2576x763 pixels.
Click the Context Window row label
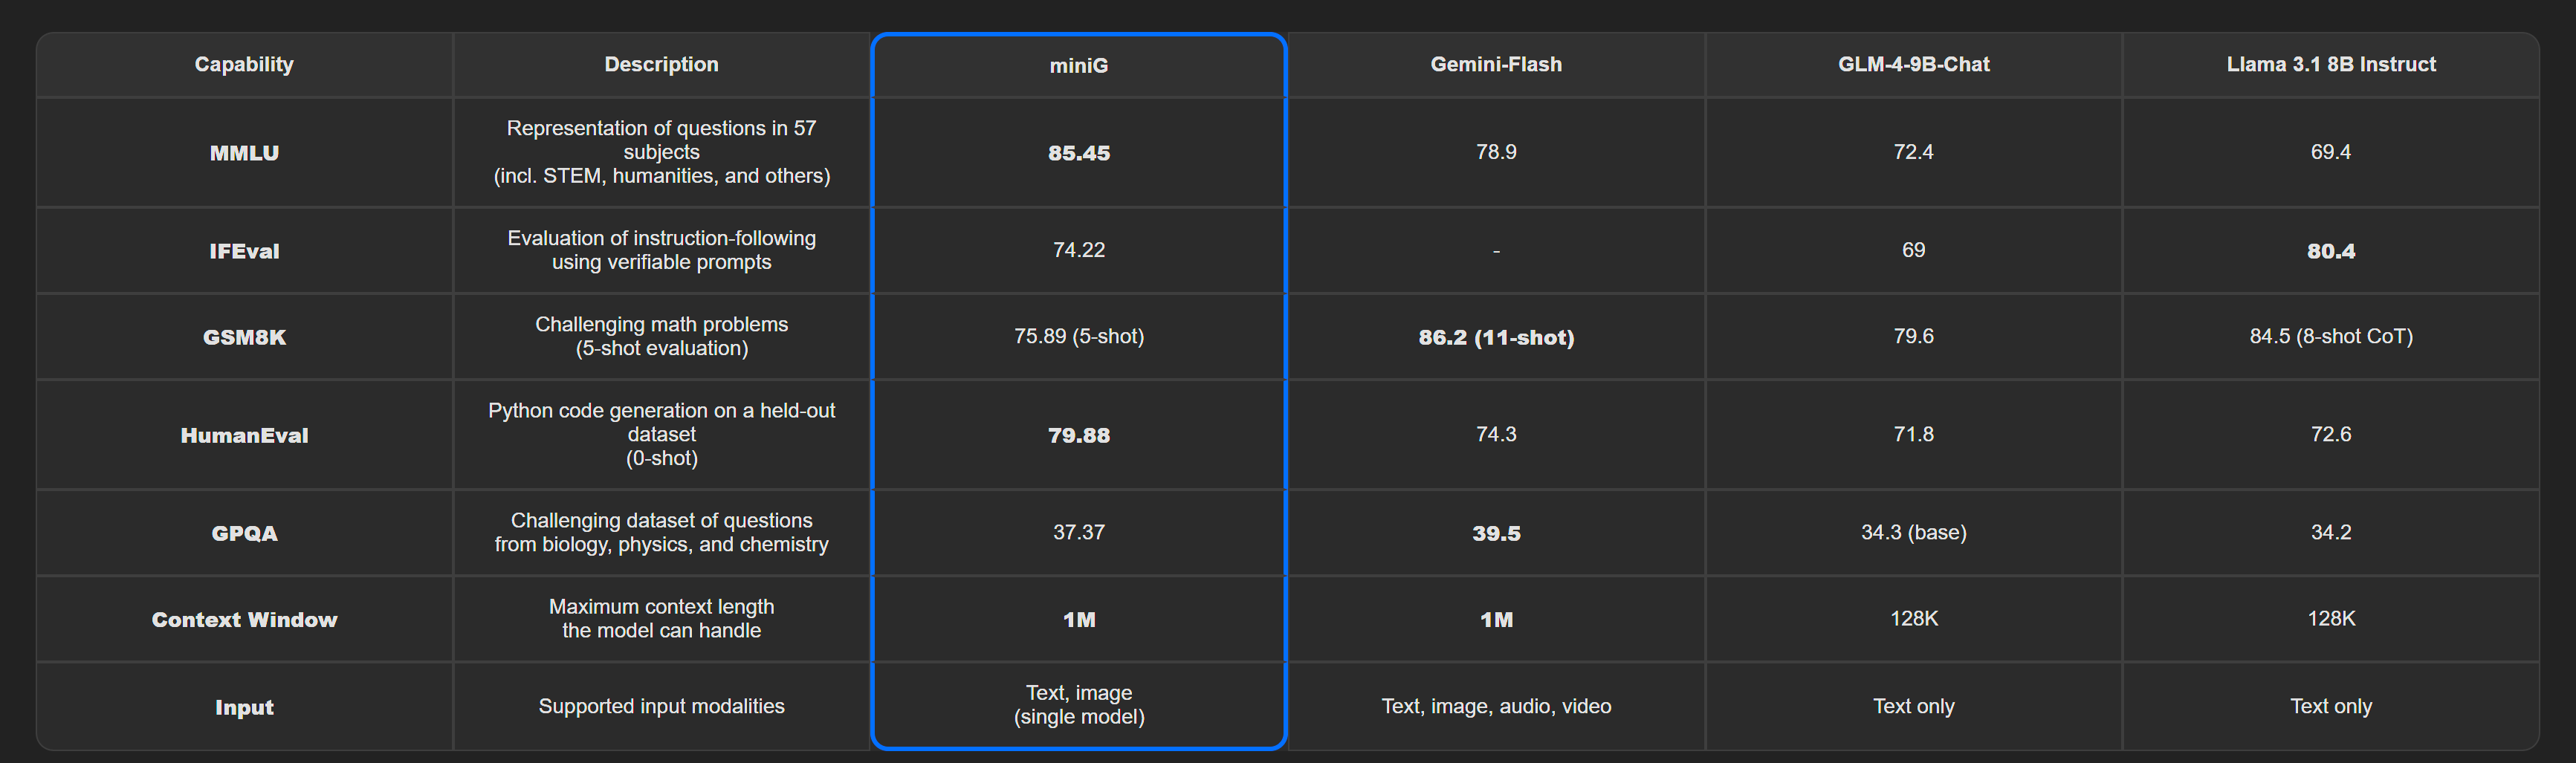point(244,619)
